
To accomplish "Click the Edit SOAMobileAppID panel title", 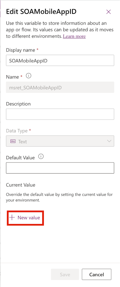I will pyautogui.click(x=41, y=12).
